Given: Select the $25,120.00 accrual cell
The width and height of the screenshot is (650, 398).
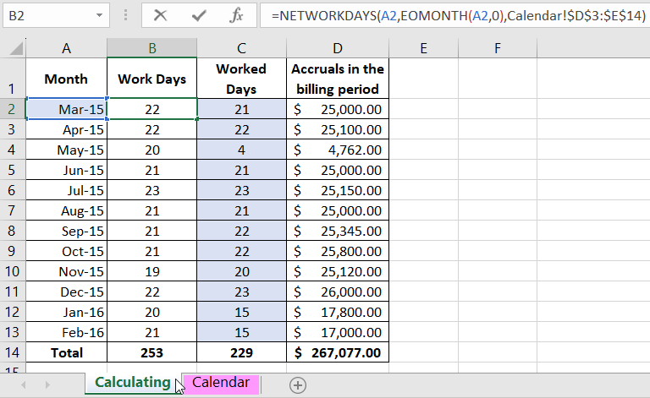Looking at the screenshot, I should coord(338,271).
